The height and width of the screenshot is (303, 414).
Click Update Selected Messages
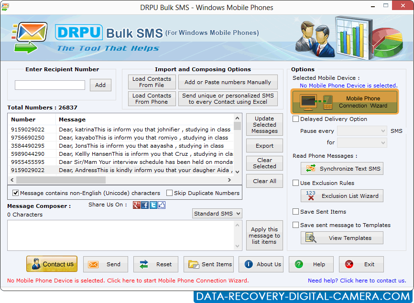(x=264, y=125)
